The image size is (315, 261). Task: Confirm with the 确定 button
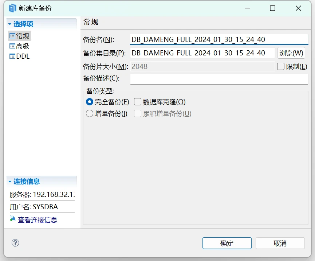pos(227,243)
